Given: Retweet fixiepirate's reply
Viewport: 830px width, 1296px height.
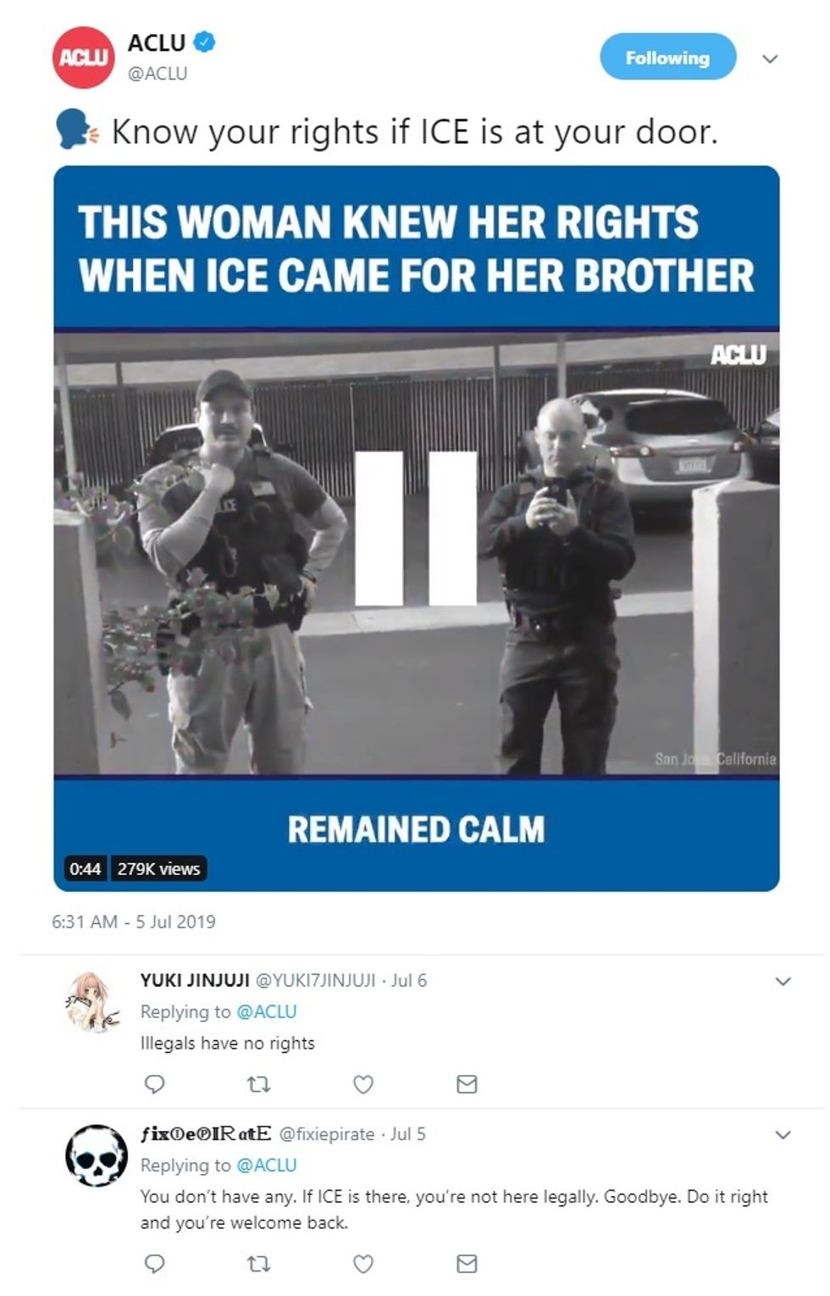Looking at the screenshot, I should 258,1264.
